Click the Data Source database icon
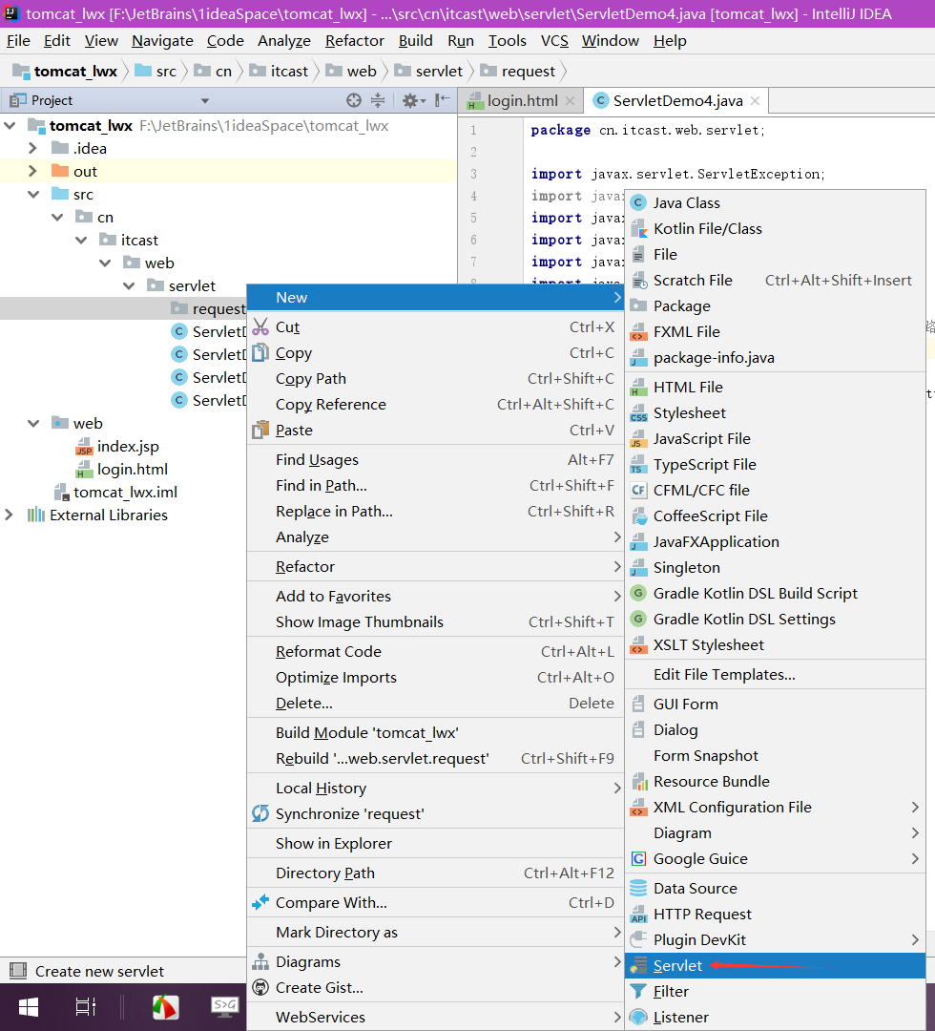Screen dimensions: 935x1031 (x=638, y=889)
